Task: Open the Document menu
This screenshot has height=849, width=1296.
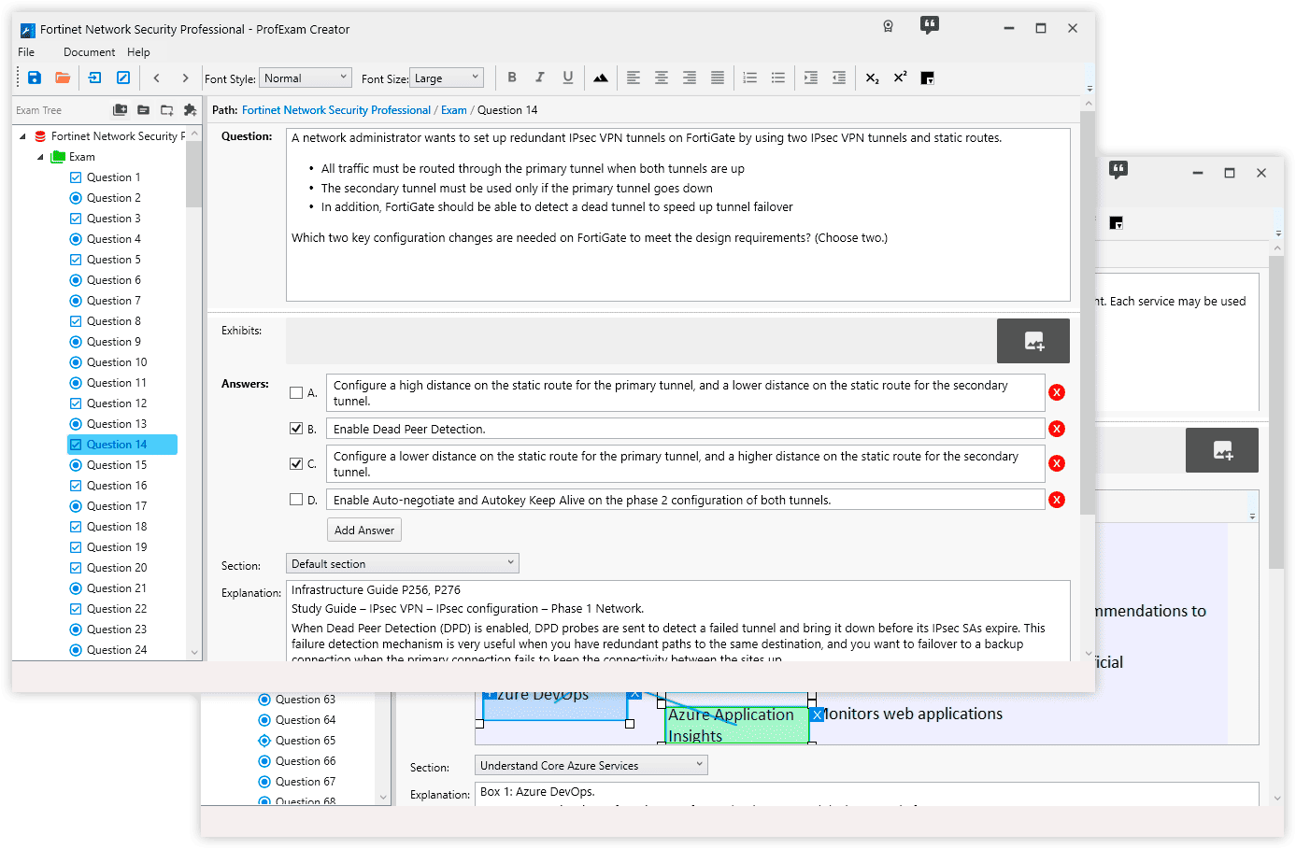Action: click(89, 52)
